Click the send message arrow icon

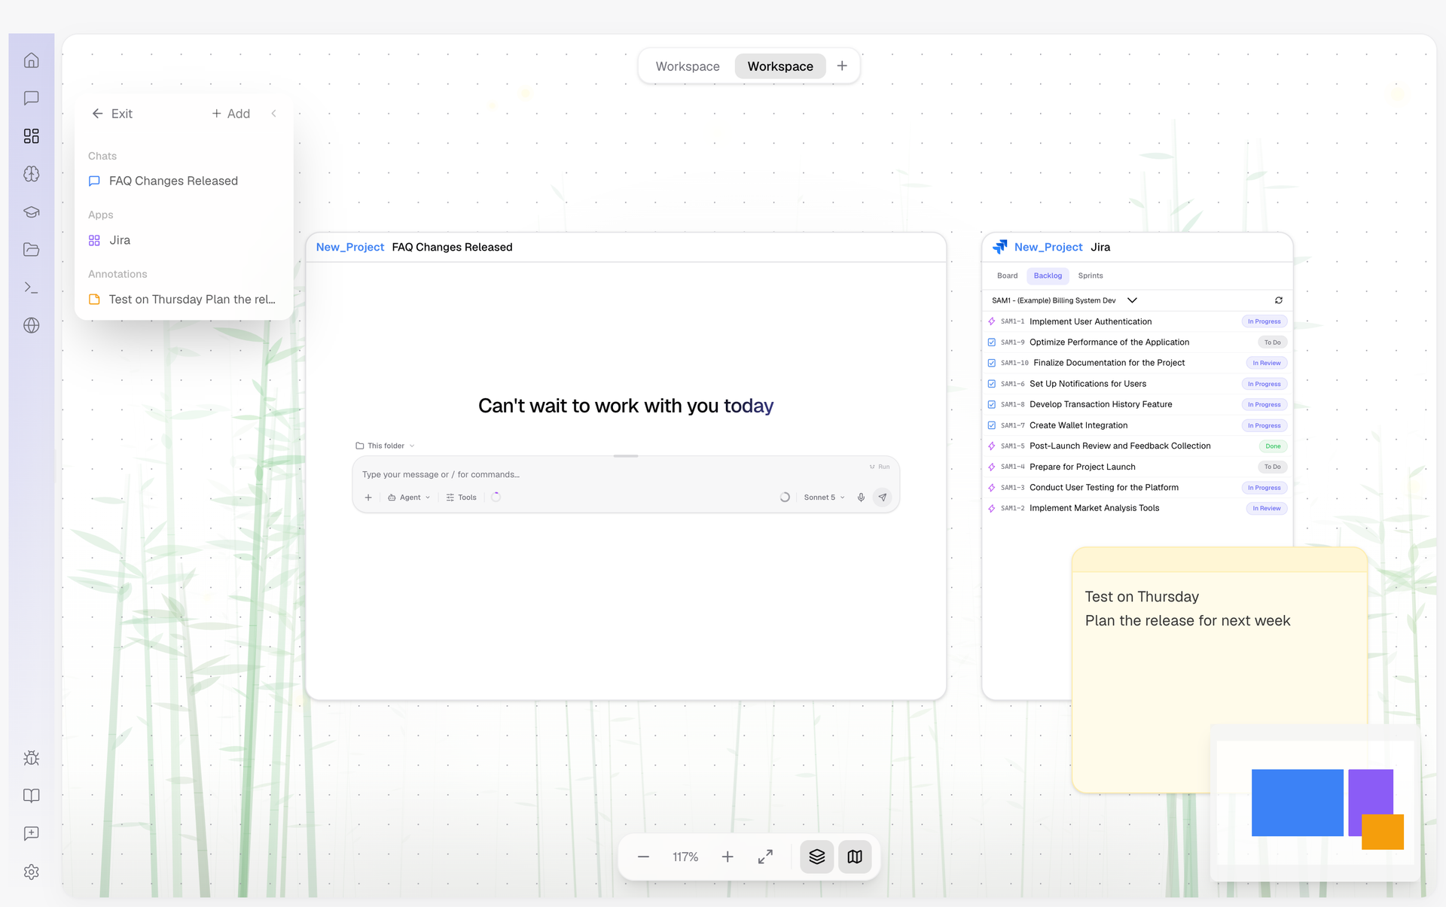click(x=882, y=498)
